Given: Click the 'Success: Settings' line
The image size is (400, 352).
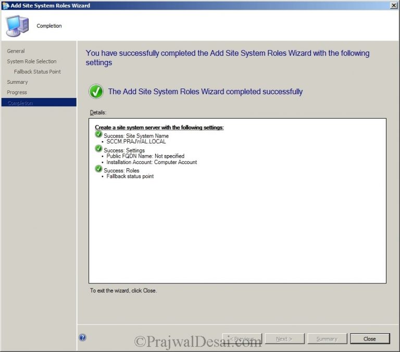Looking at the screenshot, I should [x=124, y=150].
